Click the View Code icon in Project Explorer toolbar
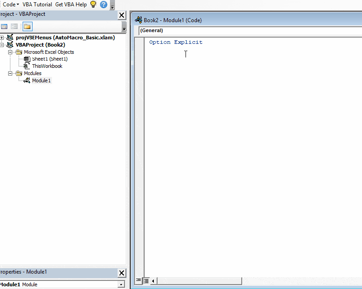 [4, 26]
